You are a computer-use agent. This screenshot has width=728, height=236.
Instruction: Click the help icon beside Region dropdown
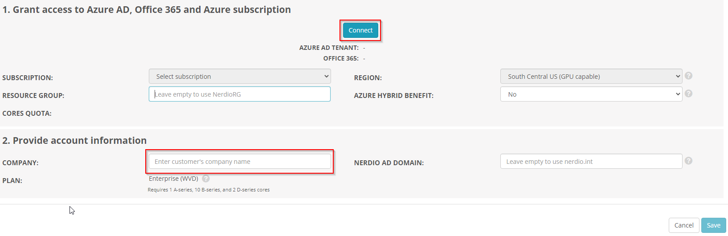click(x=688, y=76)
